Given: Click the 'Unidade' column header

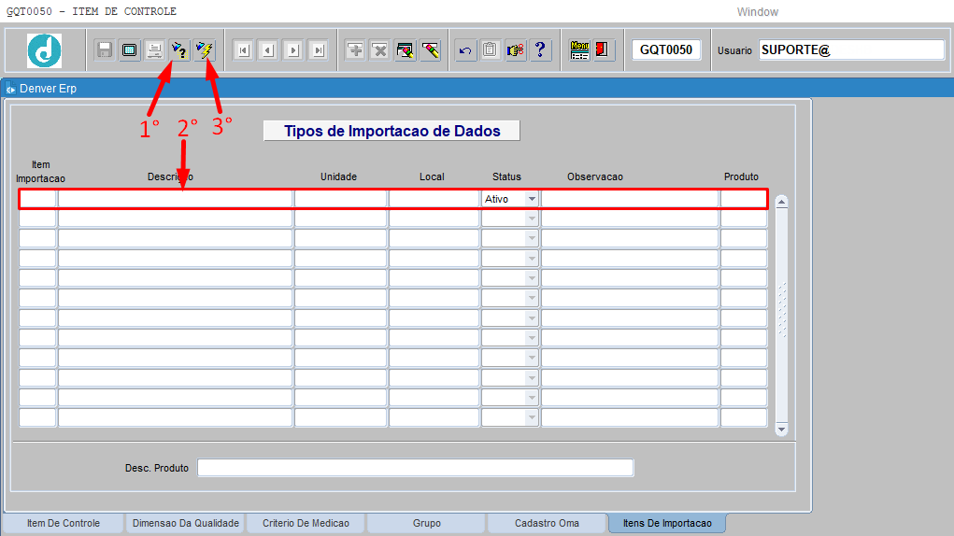Looking at the screenshot, I should (338, 176).
